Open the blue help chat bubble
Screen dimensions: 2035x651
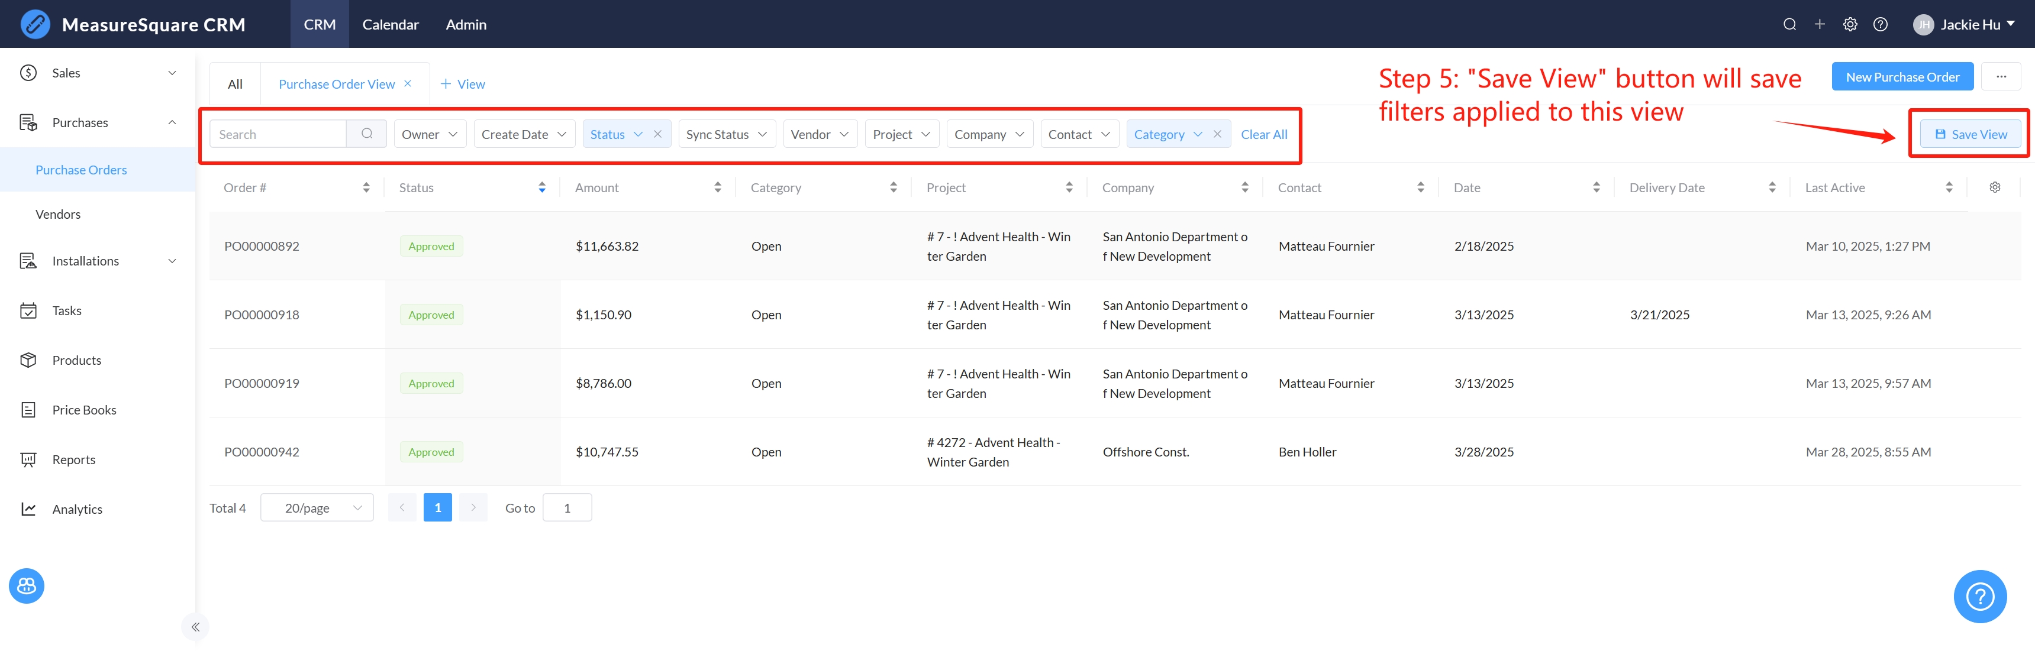pyautogui.click(x=1980, y=597)
